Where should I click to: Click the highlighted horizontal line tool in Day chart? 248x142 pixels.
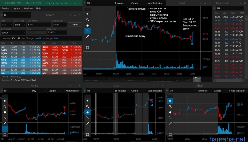(5, 129)
